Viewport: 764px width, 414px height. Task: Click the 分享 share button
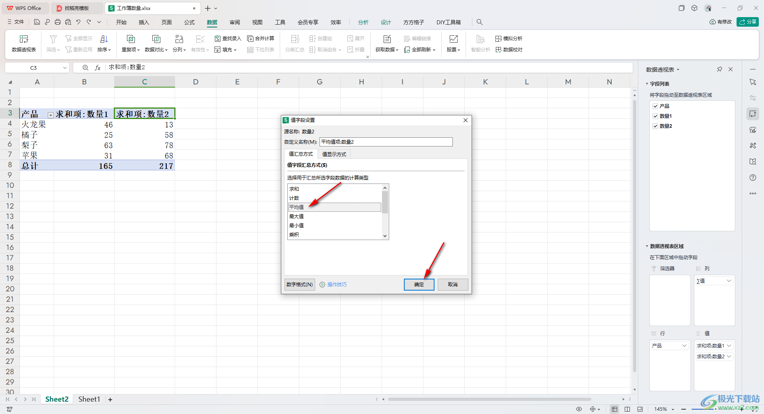click(748, 22)
